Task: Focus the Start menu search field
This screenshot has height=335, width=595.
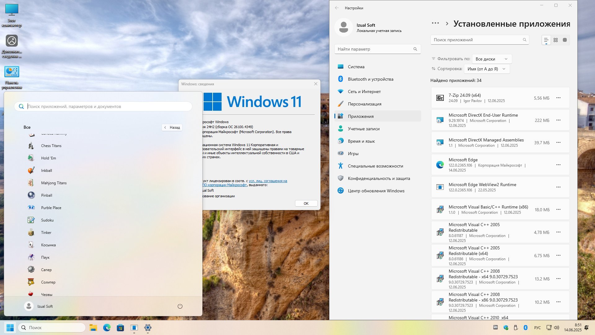Action: [103, 106]
